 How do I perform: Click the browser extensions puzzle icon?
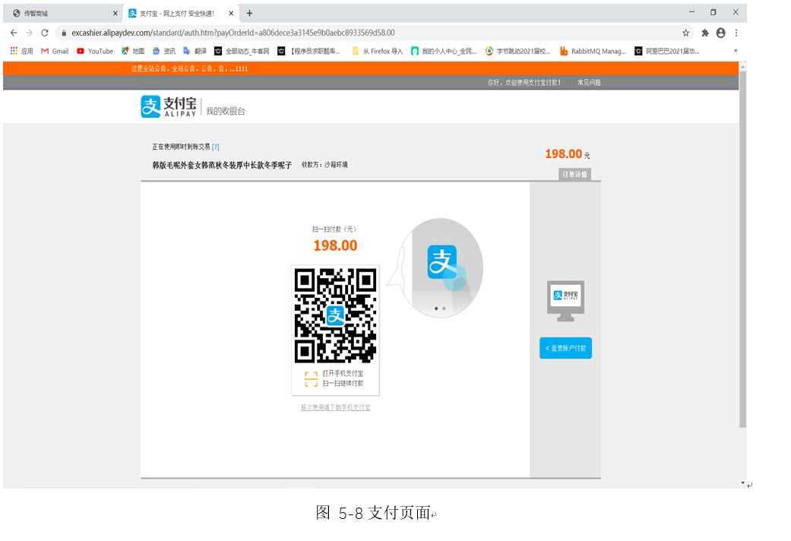click(x=705, y=33)
